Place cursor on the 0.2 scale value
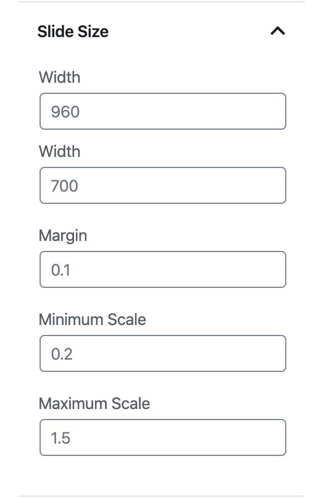Screen dimensions: 316x498 click(62, 354)
